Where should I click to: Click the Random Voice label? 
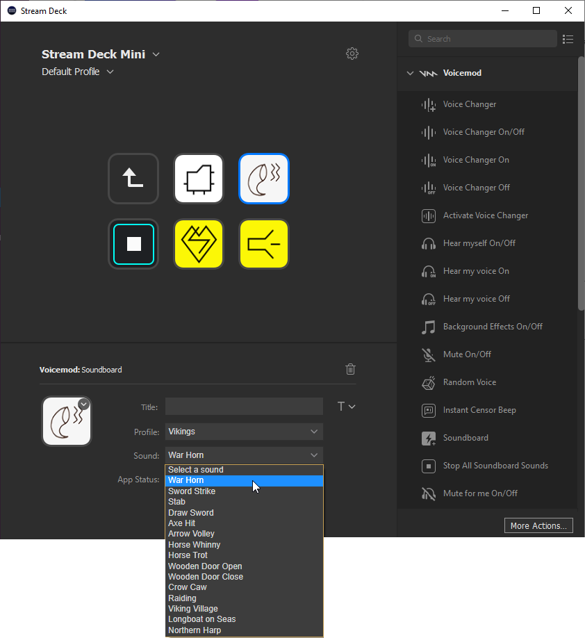470,382
